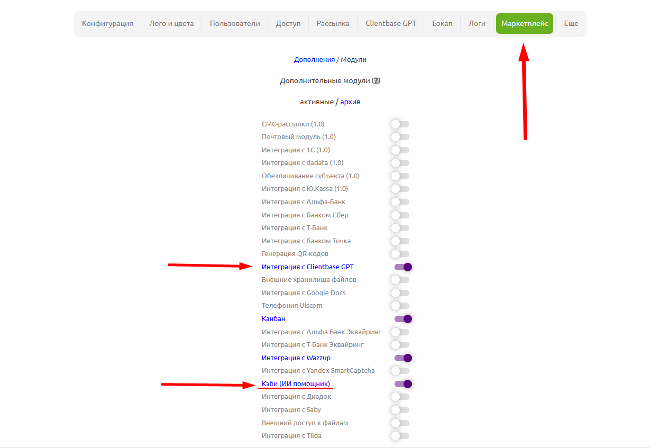This screenshot has height=448, width=650.
Task: Enable Обезличивание субъекта (1.0) switch
Action: click(400, 176)
